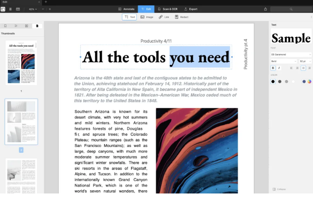Viewport: 313px width, 209px height.
Task: Activate the Redact tool
Action: (x=181, y=17)
